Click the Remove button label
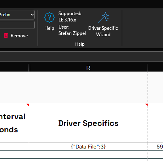163x162 pixels. (x=19, y=36)
